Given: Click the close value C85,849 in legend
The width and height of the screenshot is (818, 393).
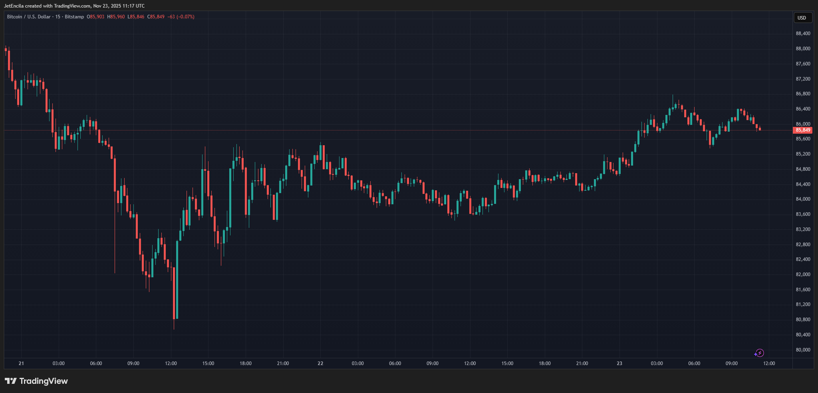Looking at the screenshot, I should pyautogui.click(x=156, y=17).
